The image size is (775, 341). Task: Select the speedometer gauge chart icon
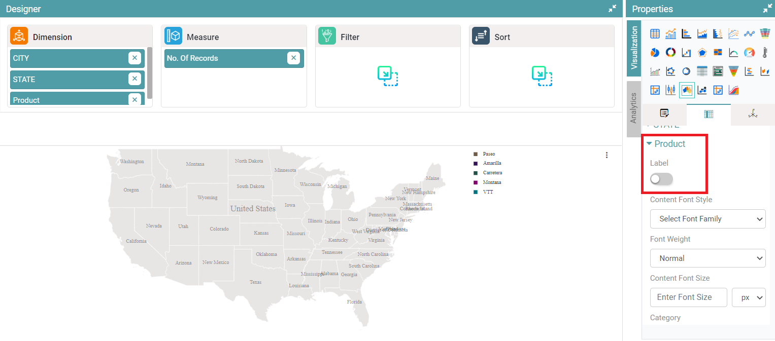pyautogui.click(x=749, y=52)
